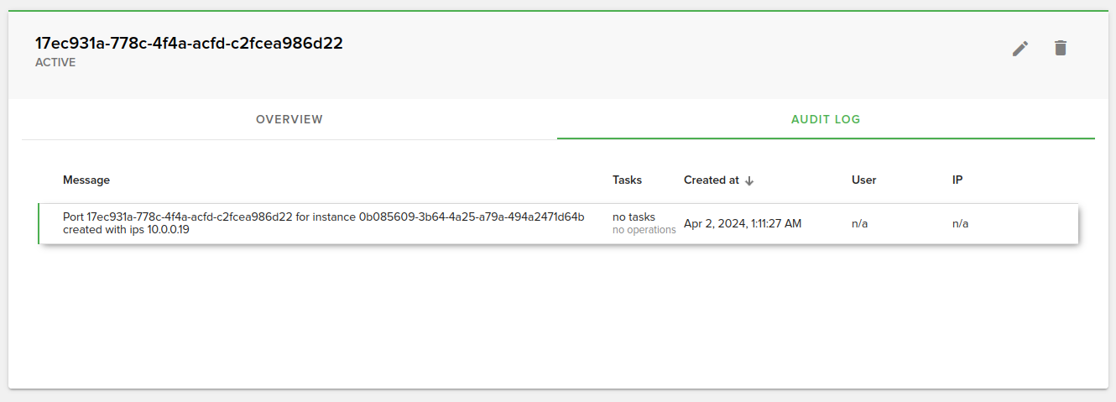1116x402 pixels.
Task: Click the Message column header
Action: coord(86,180)
